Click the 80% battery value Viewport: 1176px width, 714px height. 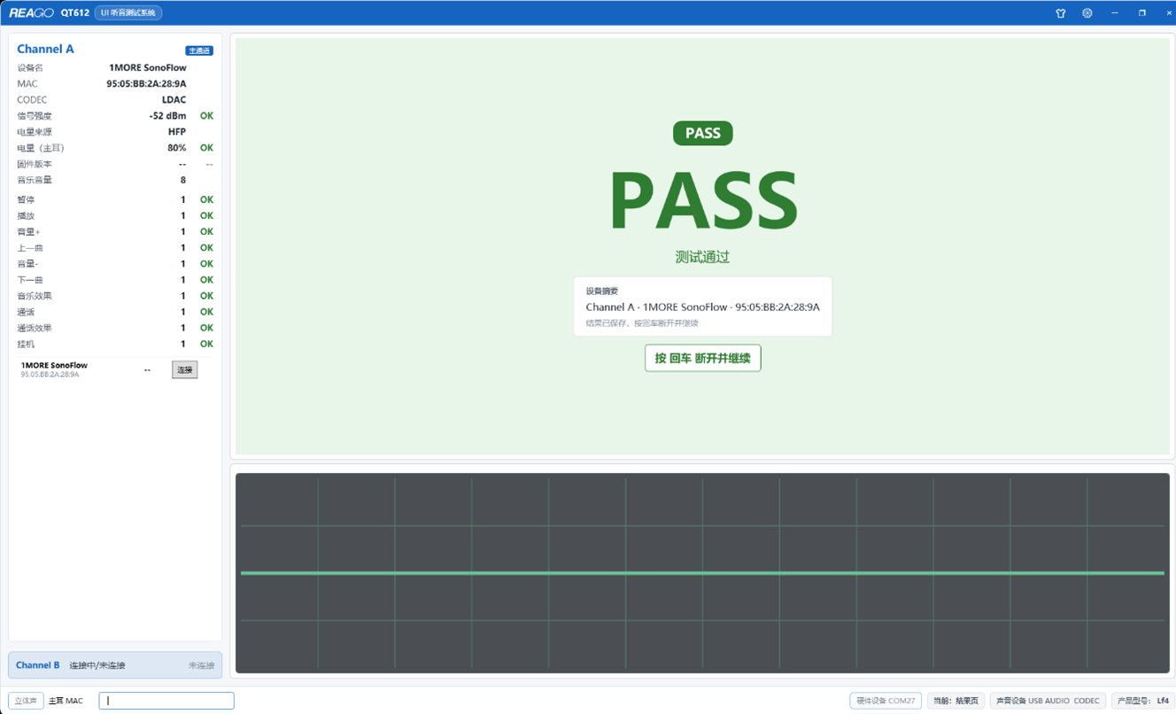(x=177, y=148)
